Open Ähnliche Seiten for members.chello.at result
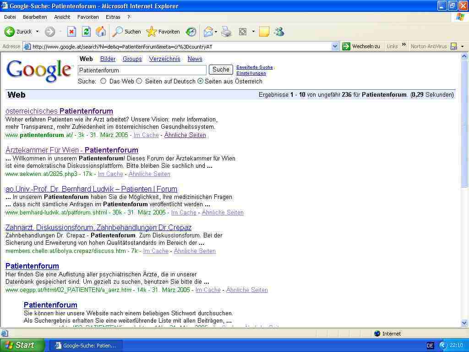Screen dimensions: 469x352 point(195,251)
